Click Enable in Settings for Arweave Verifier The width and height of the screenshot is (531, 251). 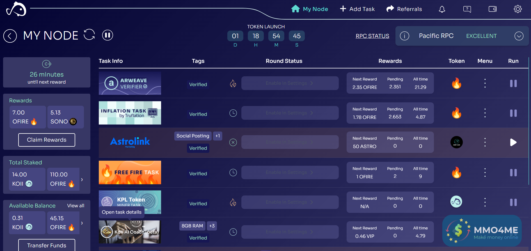[290, 83]
